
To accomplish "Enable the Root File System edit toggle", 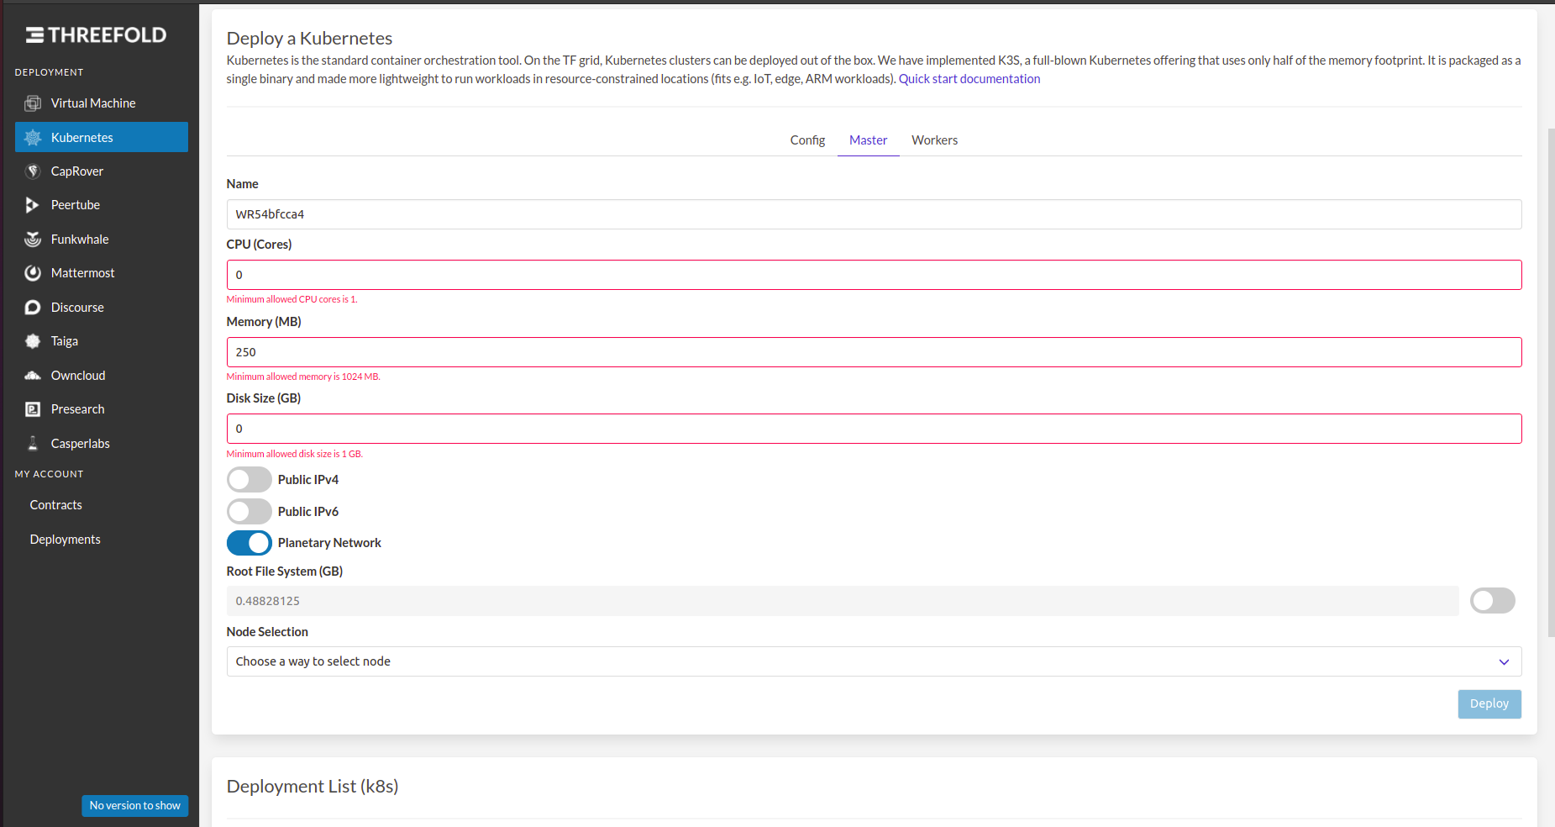I will pos(1492,600).
